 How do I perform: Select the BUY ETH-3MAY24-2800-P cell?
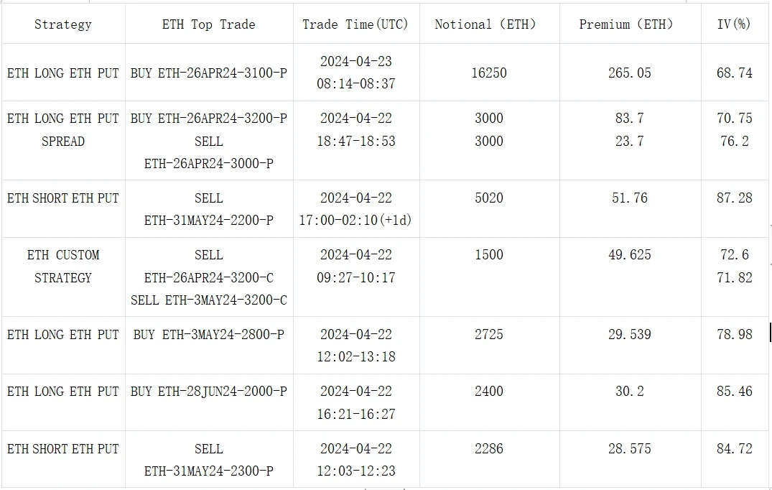[208, 335]
